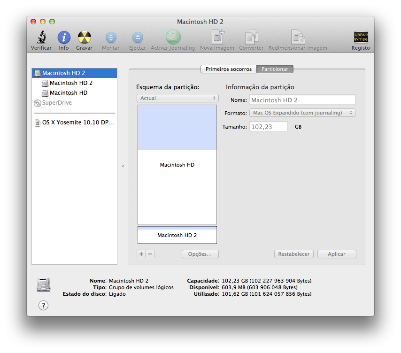Select the Macintosh HD 2 partition block
This screenshot has width=401, height=353.
(177, 235)
